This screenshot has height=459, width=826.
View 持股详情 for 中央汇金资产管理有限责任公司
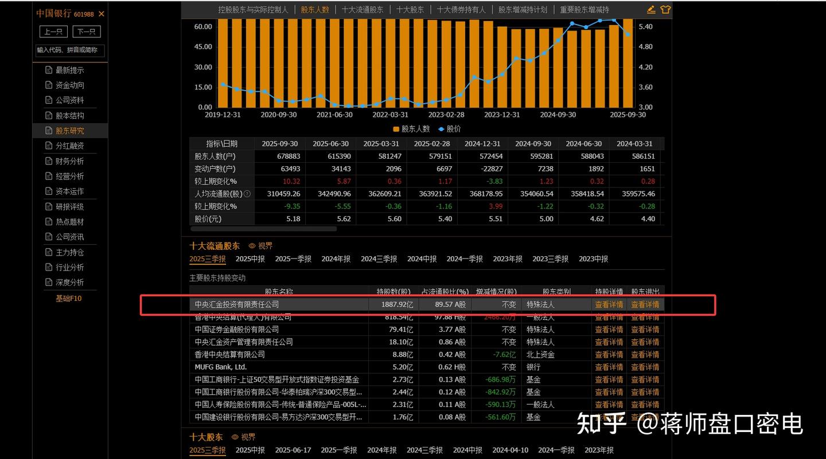click(609, 342)
